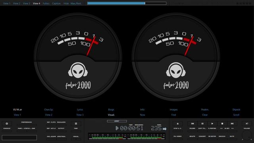Click the right alien headphones logo

(x=176, y=70)
